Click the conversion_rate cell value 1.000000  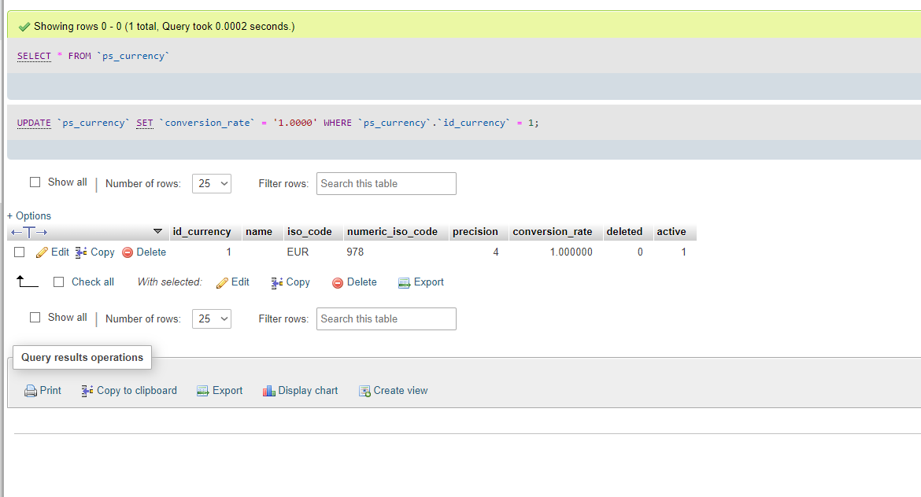(571, 252)
